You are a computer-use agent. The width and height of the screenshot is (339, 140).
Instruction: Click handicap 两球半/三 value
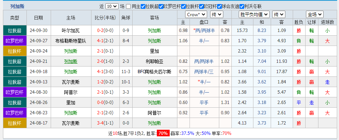click(x=204, y=72)
